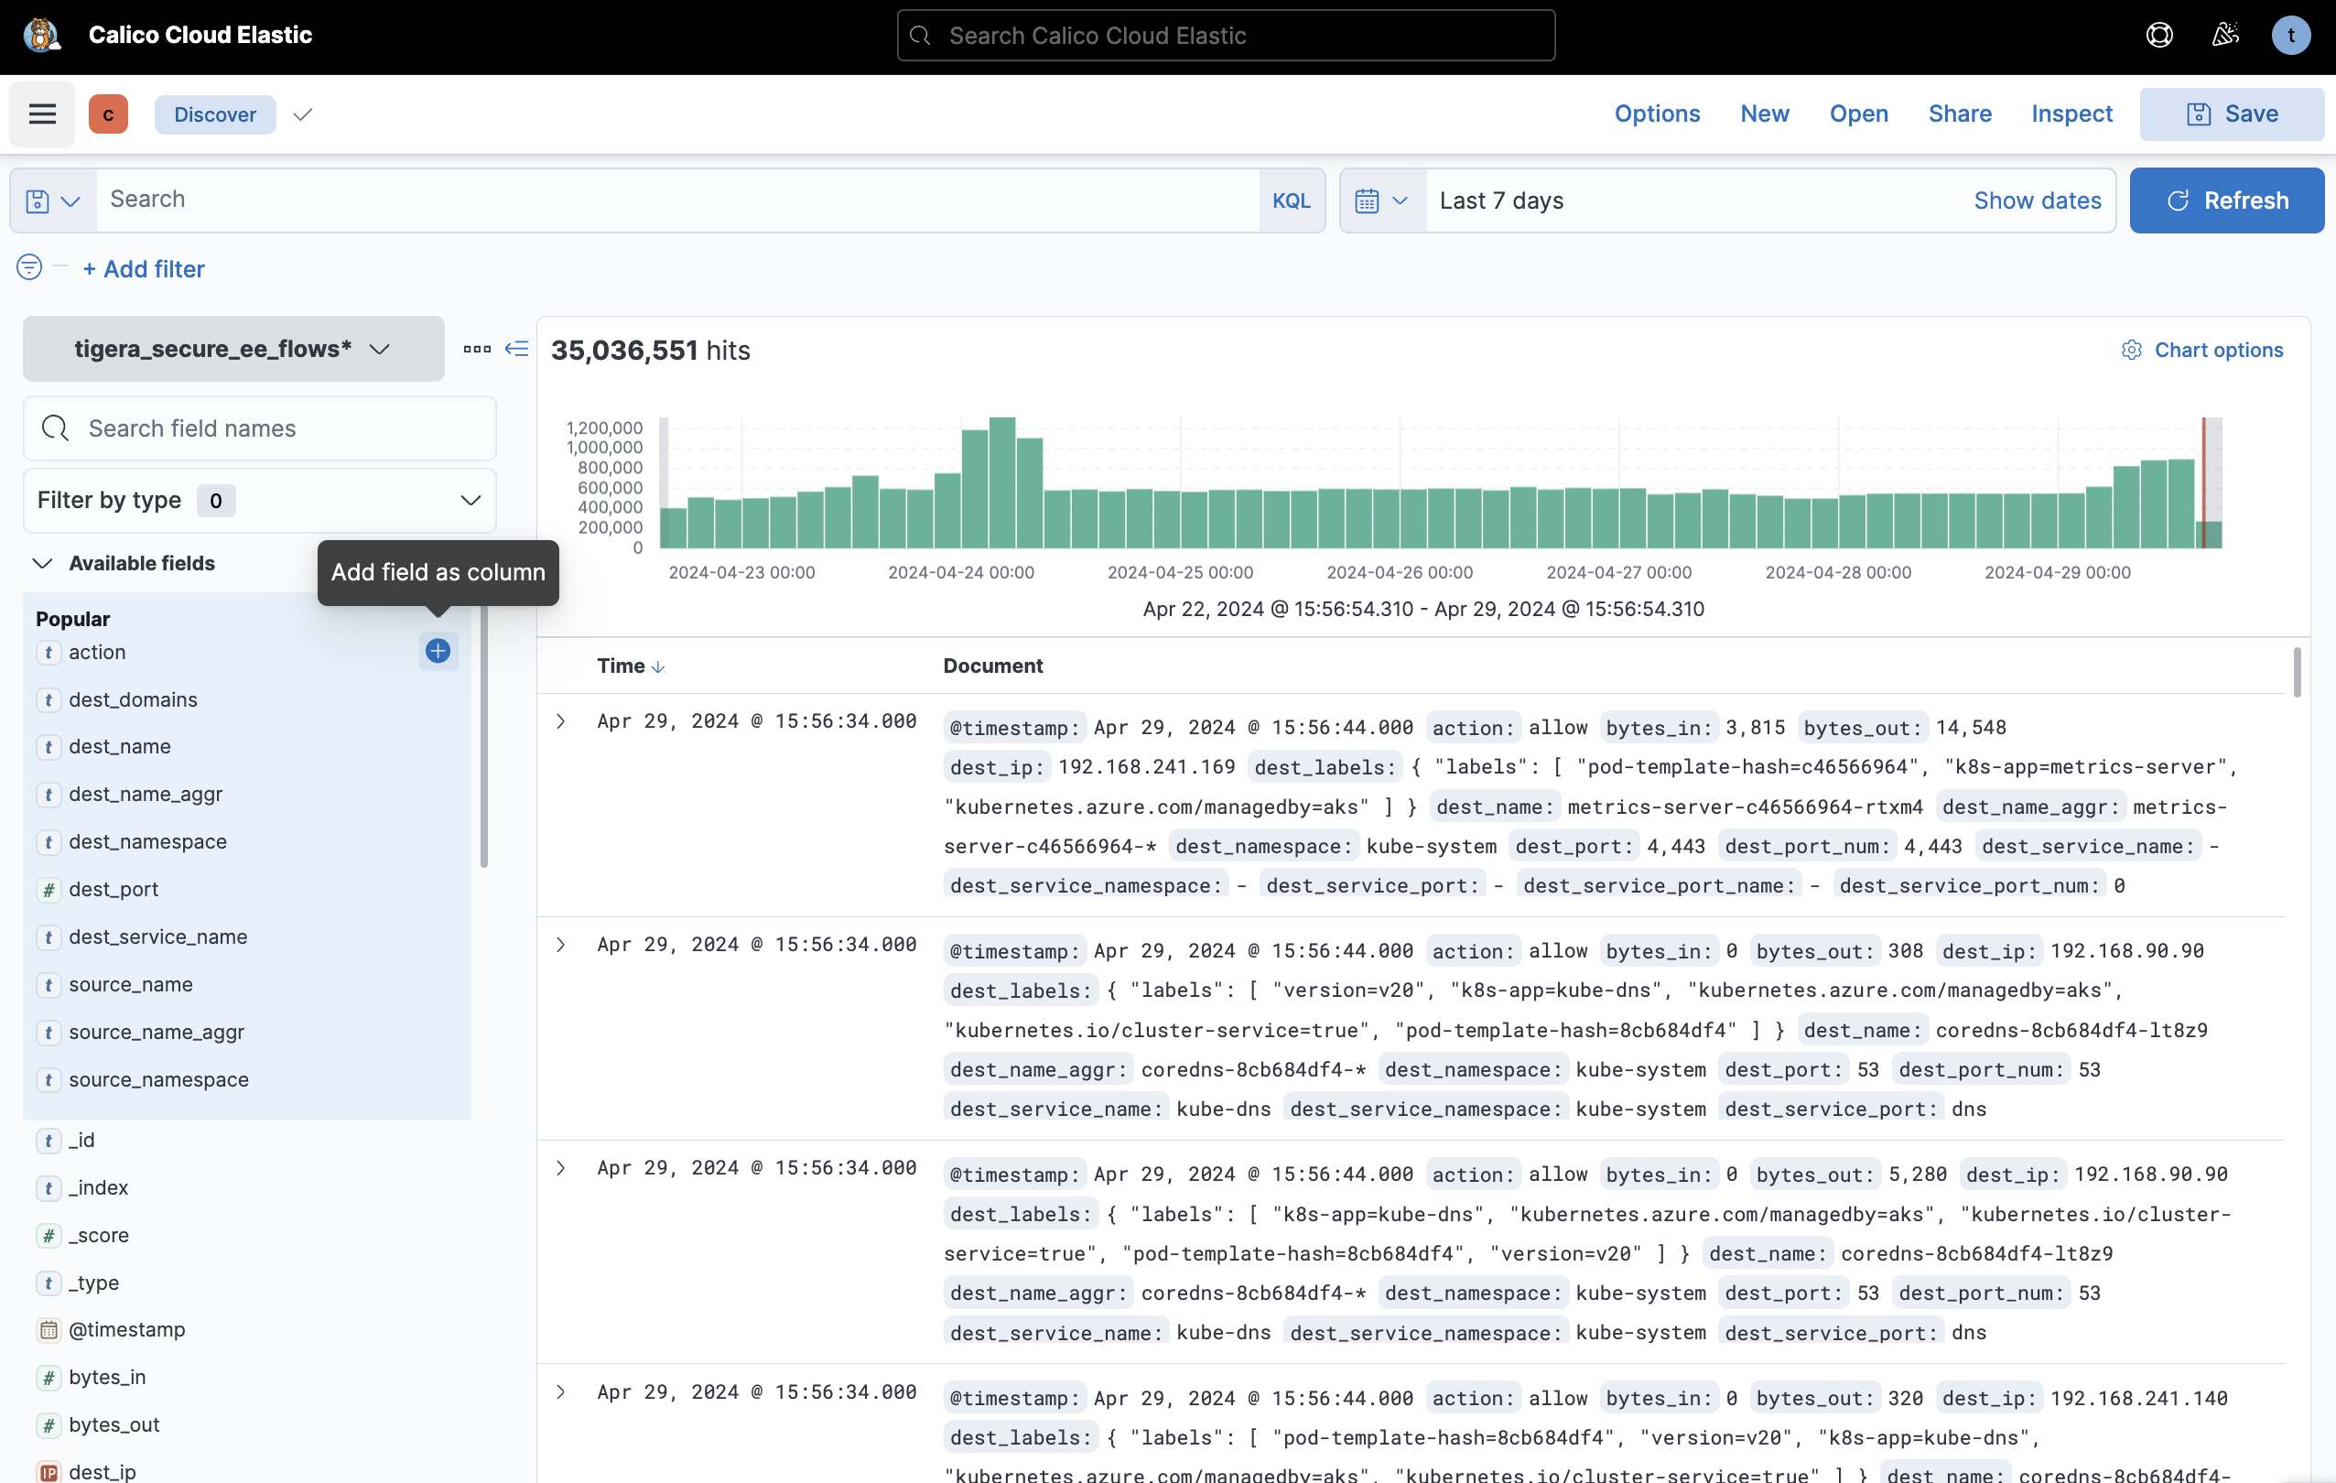Click the Elastic logo
Viewport: 2336px width, 1483px height.
(39, 35)
